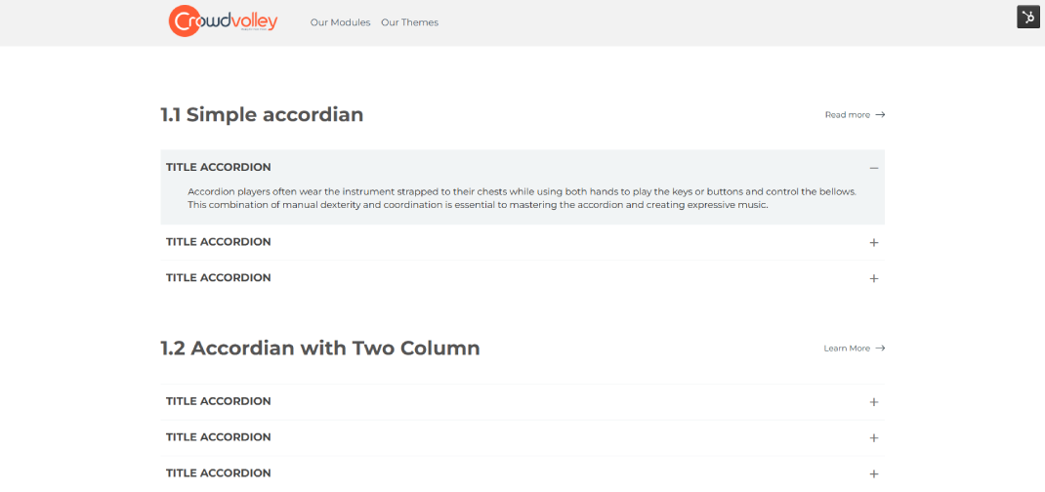Click plus icon of third Simple accordian item
This screenshot has height=492, width=1045.
point(874,278)
